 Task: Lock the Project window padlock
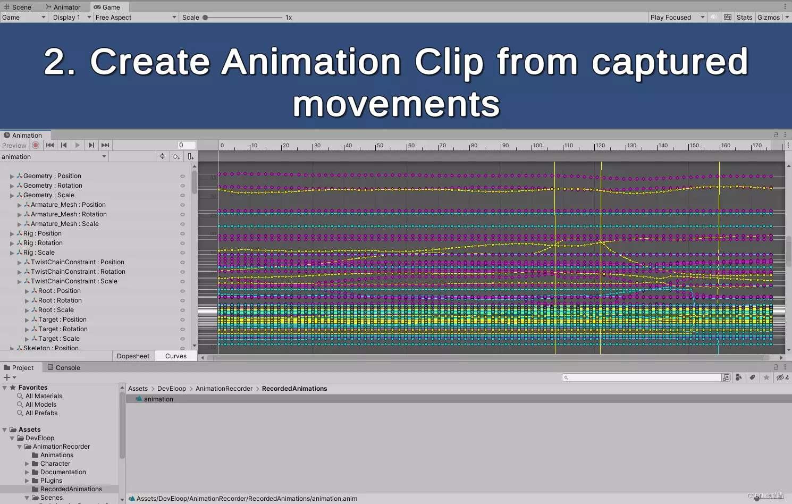tap(776, 367)
